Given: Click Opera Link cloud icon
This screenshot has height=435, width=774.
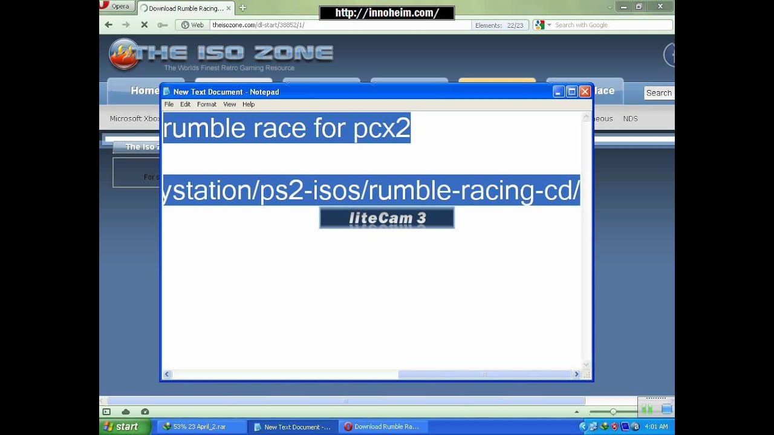Looking at the screenshot, I should point(126,412).
